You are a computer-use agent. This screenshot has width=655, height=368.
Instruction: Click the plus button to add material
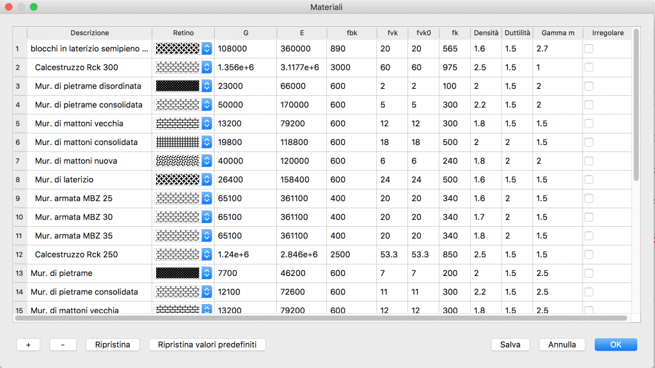28,344
